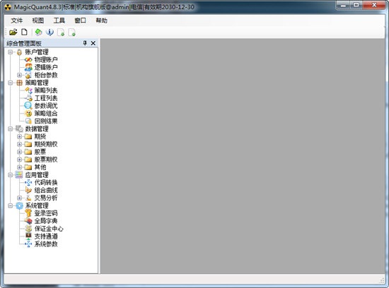Screen dimensions: 389x288
Task: Click the 支持通道 icon
Action: tap(28, 236)
